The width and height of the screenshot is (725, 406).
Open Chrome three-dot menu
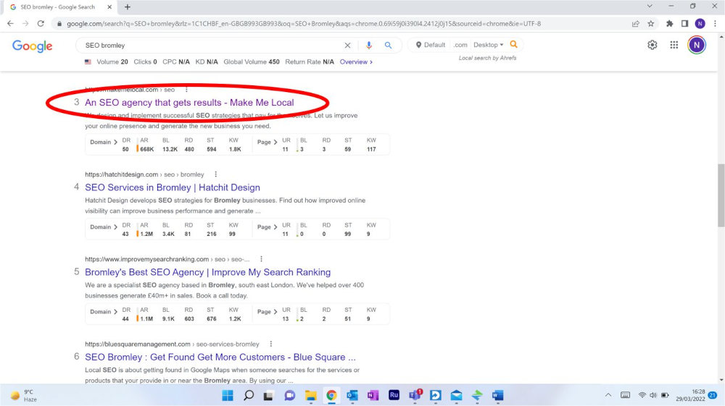click(x=715, y=24)
